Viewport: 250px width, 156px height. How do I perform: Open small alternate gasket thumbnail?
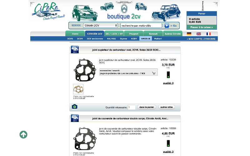click(x=78, y=89)
